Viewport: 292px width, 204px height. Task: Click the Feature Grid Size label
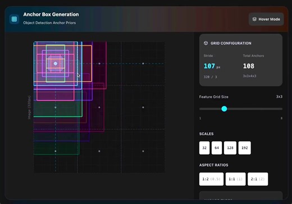coord(213,97)
